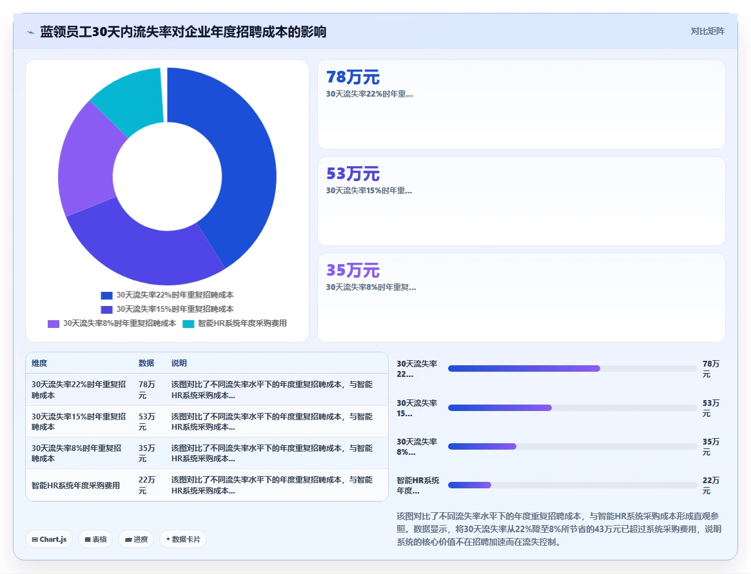
Task: Toggle legend swatch for 30天流失率22%时年重复招聘成本
Action: coord(106,296)
